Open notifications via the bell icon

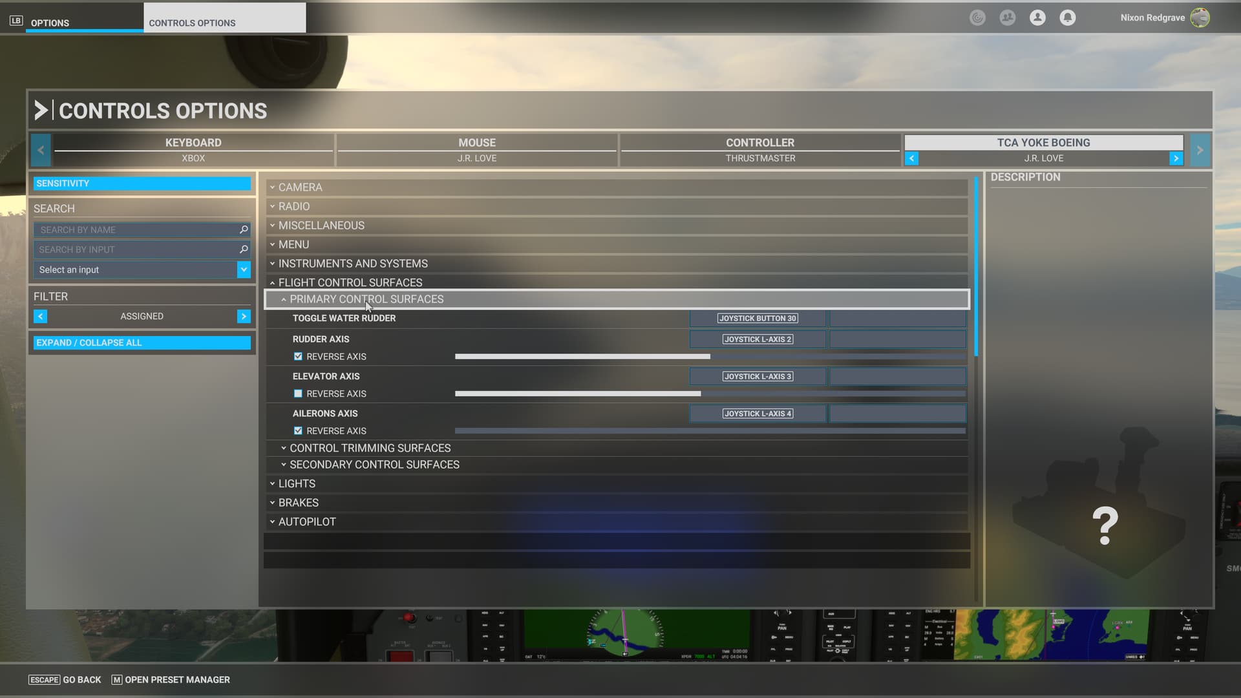(1068, 17)
